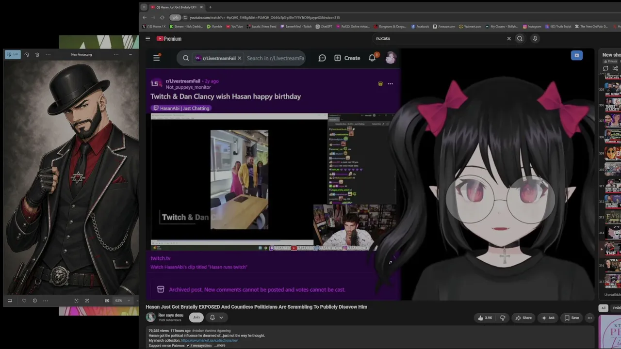Clear the YouTube search text
Screen dimensions: 621x349
point(509,38)
